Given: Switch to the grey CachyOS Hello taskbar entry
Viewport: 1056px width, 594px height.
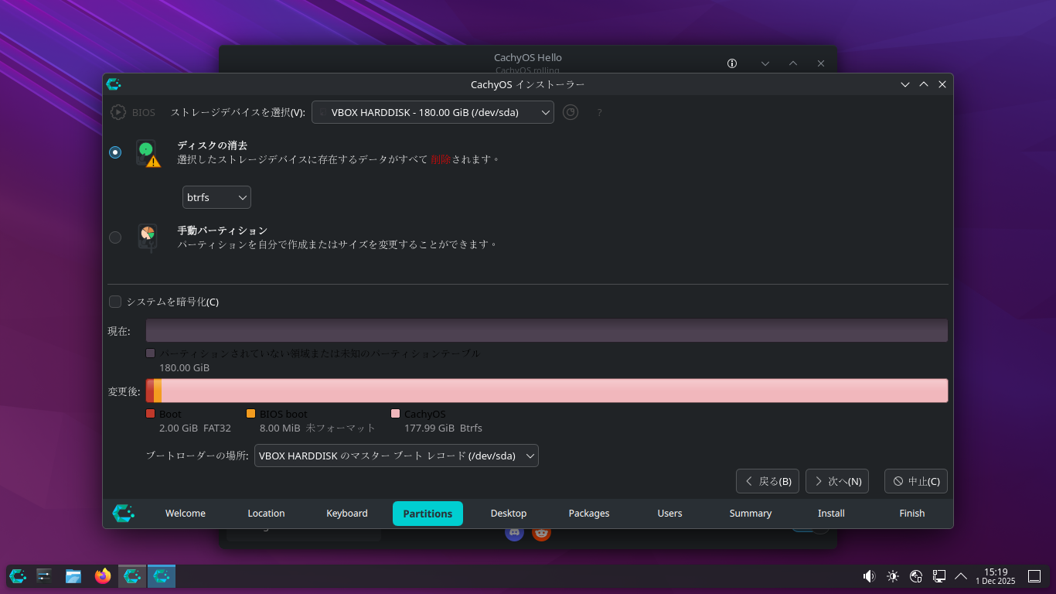Looking at the screenshot, I should tap(132, 575).
